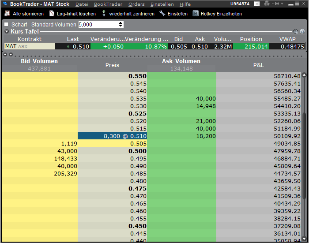This screenshot has height=243, width=309.
Task: Click the account number U954574
Action: tap(240, 4)
